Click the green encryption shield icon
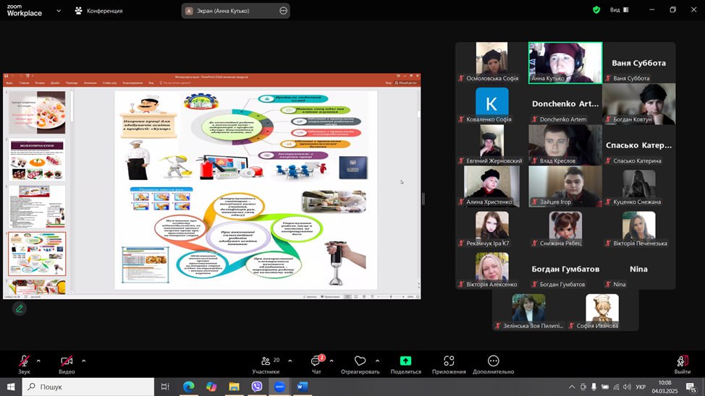 (596, 10)
